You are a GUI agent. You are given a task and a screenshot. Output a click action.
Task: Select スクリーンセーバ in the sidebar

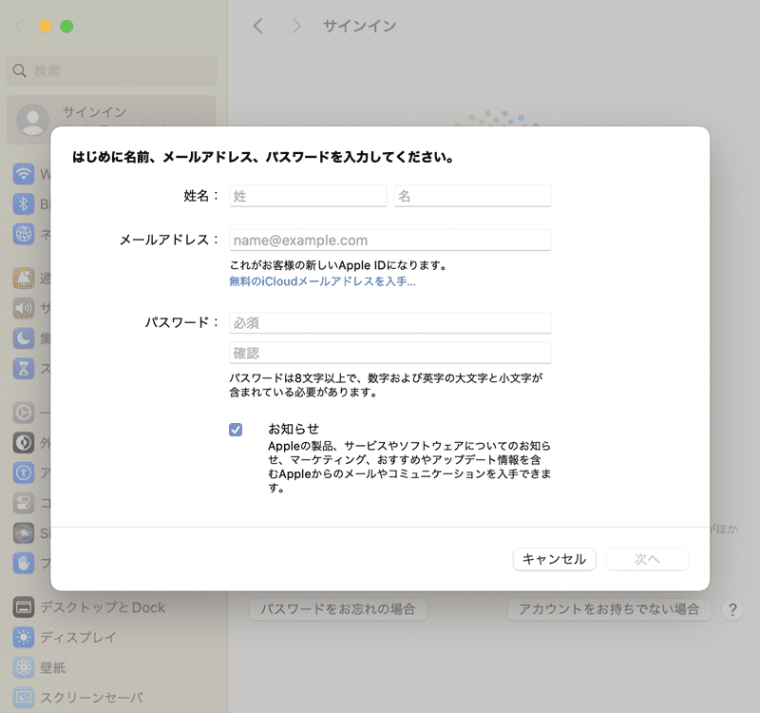(x=78, y=698)
